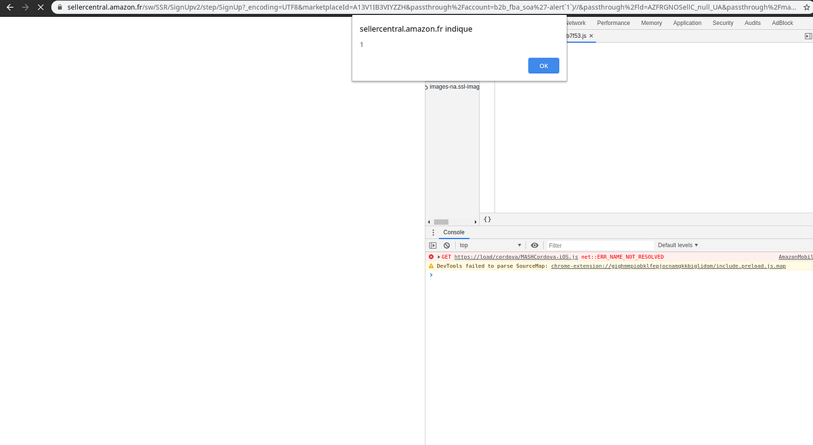Image resolution: width=813 pixels, height=445 pixels.
Task: Bookmark the page via the star icon
Action: pos(806,8)
